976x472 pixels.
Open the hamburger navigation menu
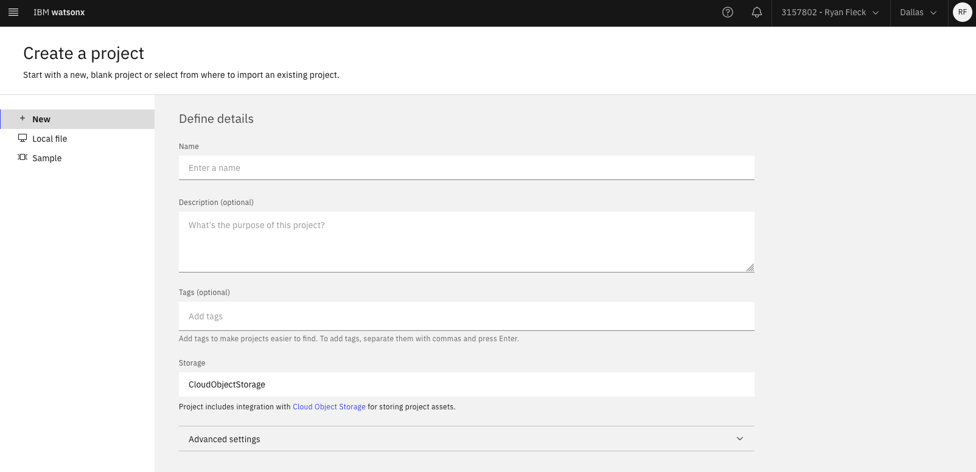pyautogui.click(x=13, y=12)
